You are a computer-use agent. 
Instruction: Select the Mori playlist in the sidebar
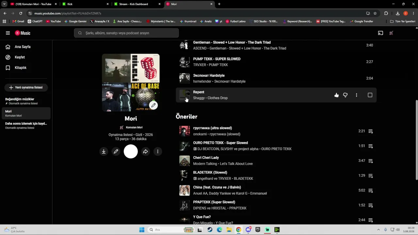point(26,113)
